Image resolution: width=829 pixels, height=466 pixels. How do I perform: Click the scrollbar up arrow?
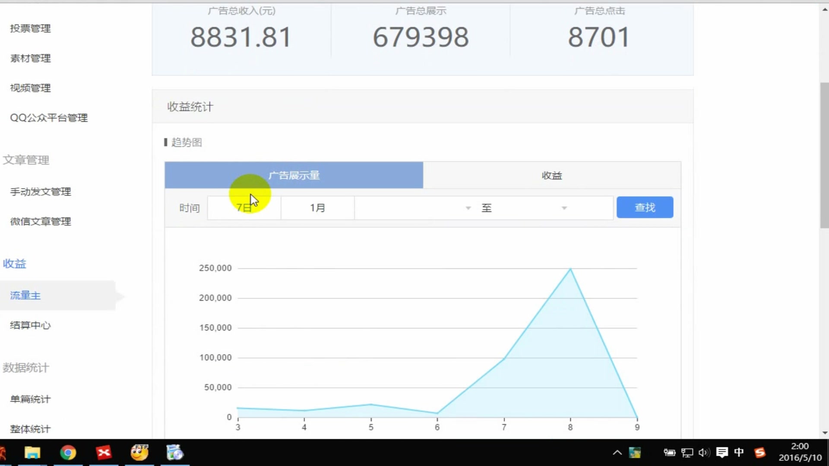(824, 9)
